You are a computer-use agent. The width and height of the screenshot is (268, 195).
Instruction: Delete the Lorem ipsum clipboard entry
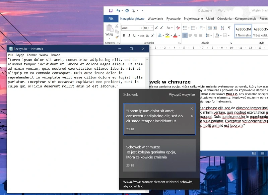192,109
